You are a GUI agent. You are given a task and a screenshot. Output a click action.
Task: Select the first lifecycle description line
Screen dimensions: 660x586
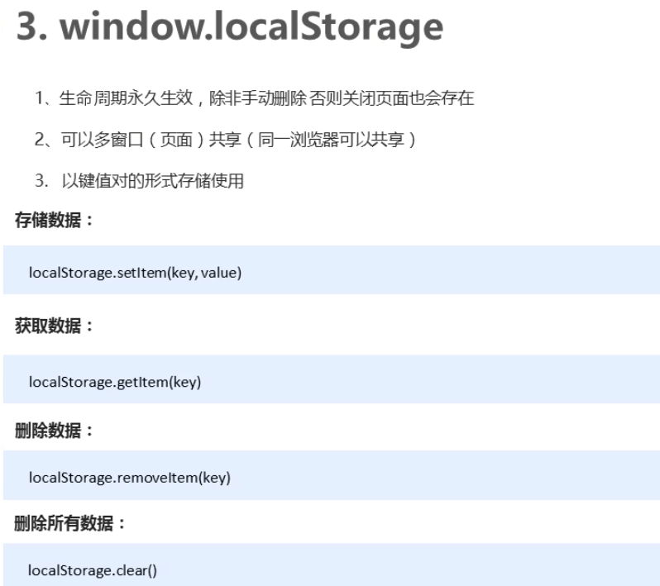[x=255, y=98]
